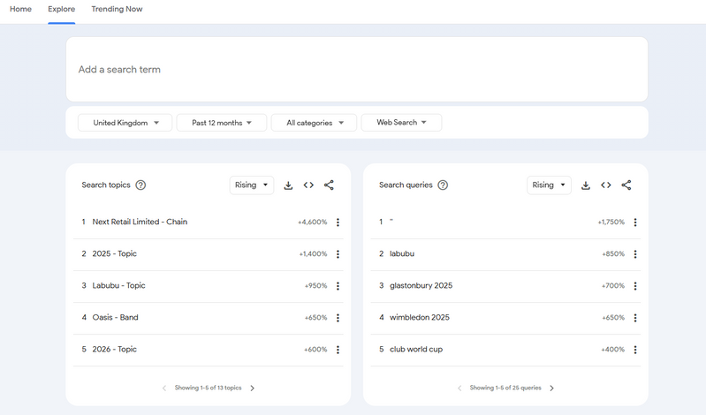This screenshot has height=415, width=706.
Task: Select the Labubu - Topic entry
Action: click(x=119, y=285)
